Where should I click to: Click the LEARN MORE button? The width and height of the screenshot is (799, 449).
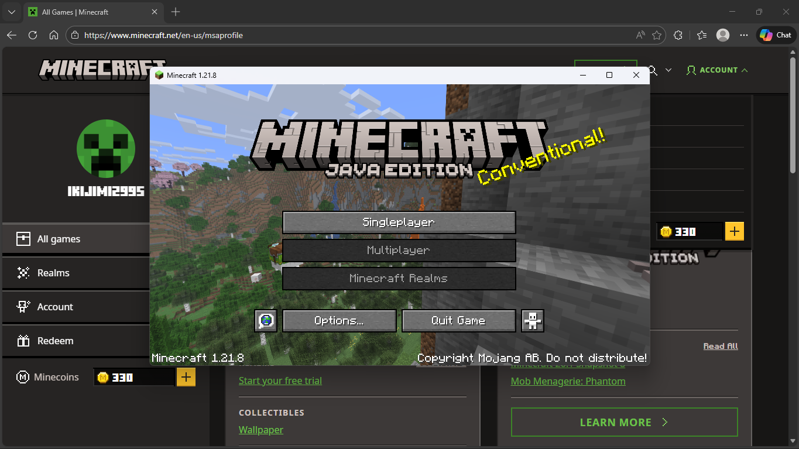pos(625,422)
